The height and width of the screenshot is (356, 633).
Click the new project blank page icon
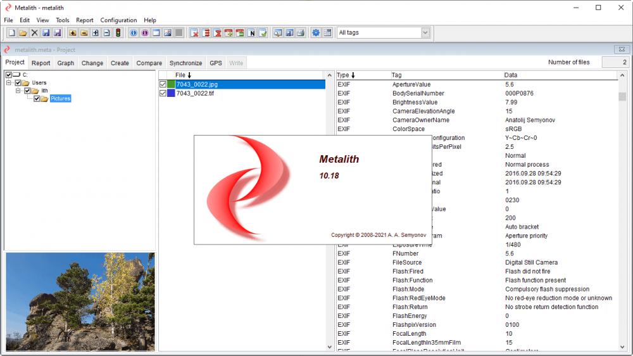(x=11, y=33)
